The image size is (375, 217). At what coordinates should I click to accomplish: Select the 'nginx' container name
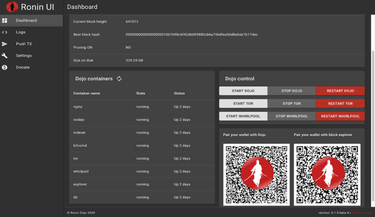[78, 107]
